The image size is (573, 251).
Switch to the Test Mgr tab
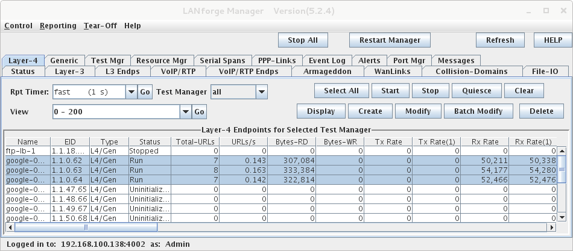[x=107, y=61]
